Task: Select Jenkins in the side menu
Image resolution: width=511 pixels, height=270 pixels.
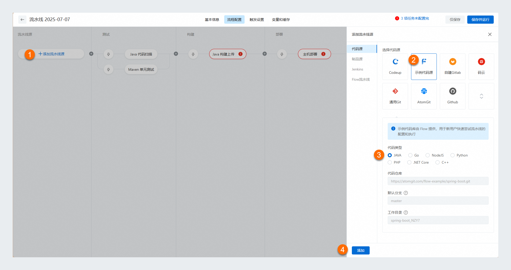Action: 362,69
